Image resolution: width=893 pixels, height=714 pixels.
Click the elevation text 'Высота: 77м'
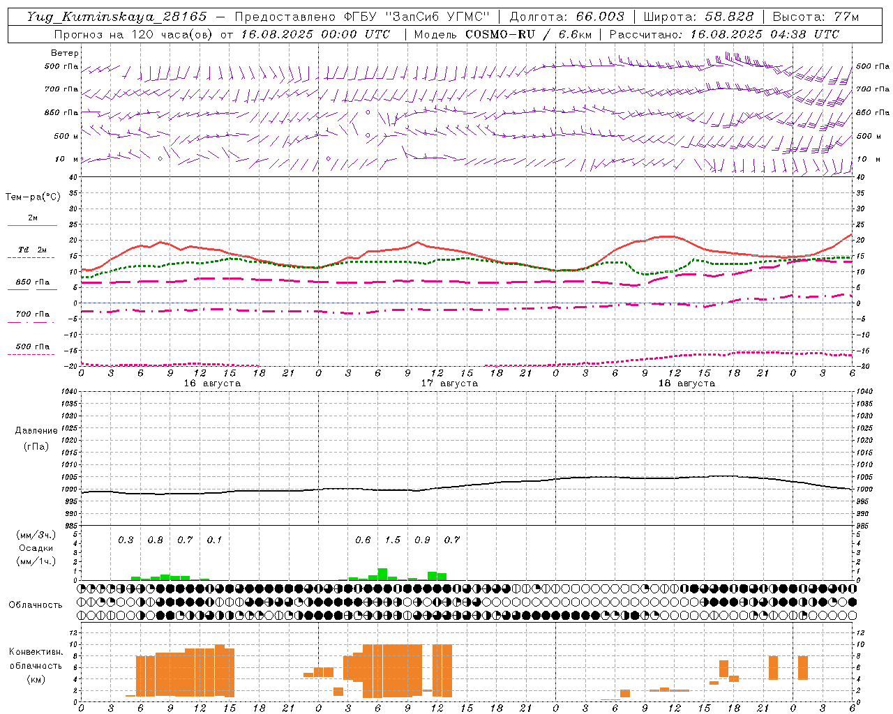click(x=816, y=17)
